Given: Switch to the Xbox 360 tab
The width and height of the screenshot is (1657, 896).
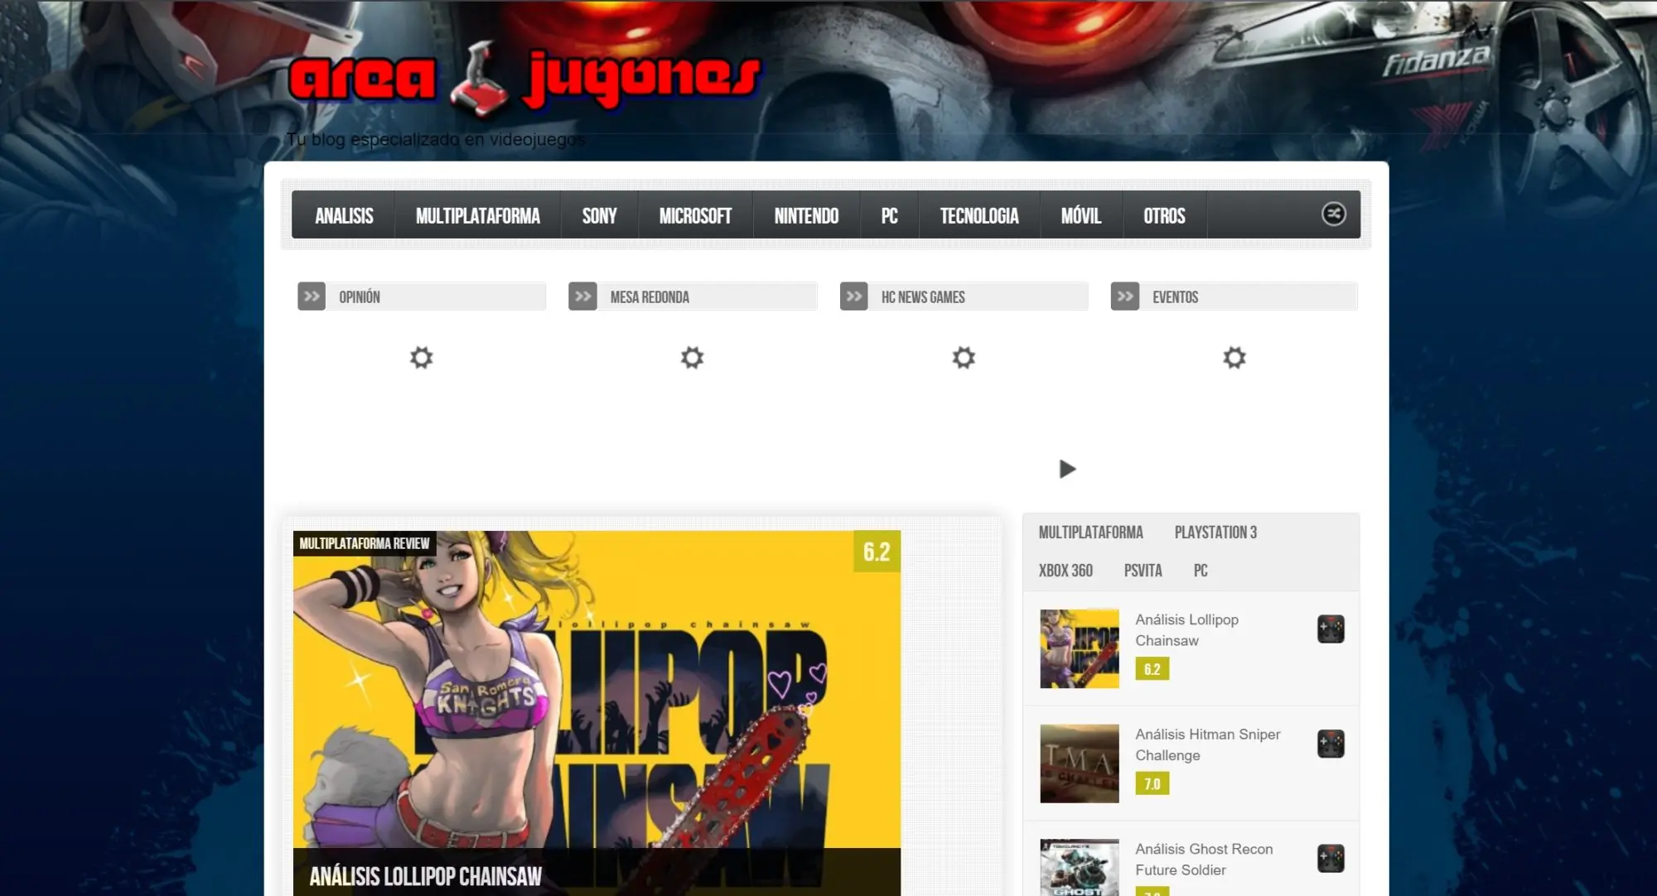Looking at the screenshot, I should tap(1065, 571).
